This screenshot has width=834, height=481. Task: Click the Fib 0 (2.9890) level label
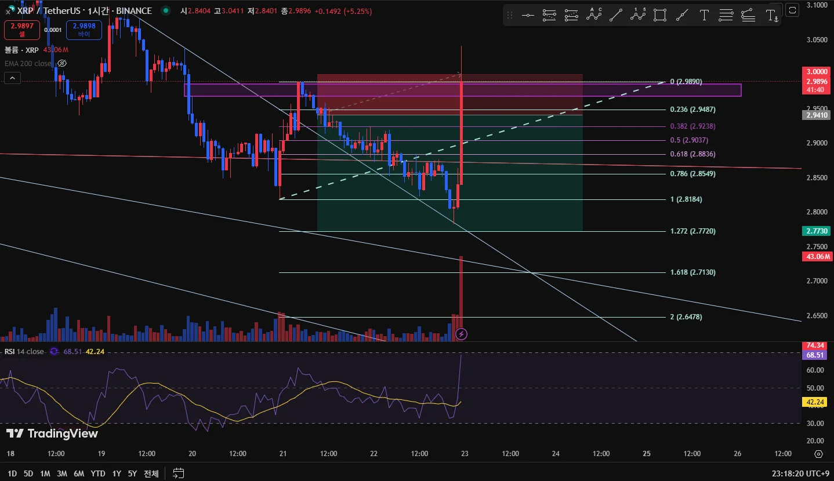(686, 82)
